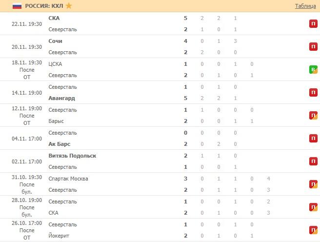Click shootout loss icon for 28.10 СКА match
The width and height of the screenshot is (320, 242).
pyautogui.click(x=313, y=207)
